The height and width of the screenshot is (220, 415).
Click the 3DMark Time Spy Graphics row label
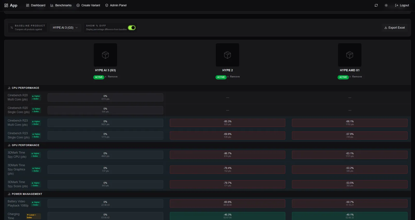coord(16,169)
